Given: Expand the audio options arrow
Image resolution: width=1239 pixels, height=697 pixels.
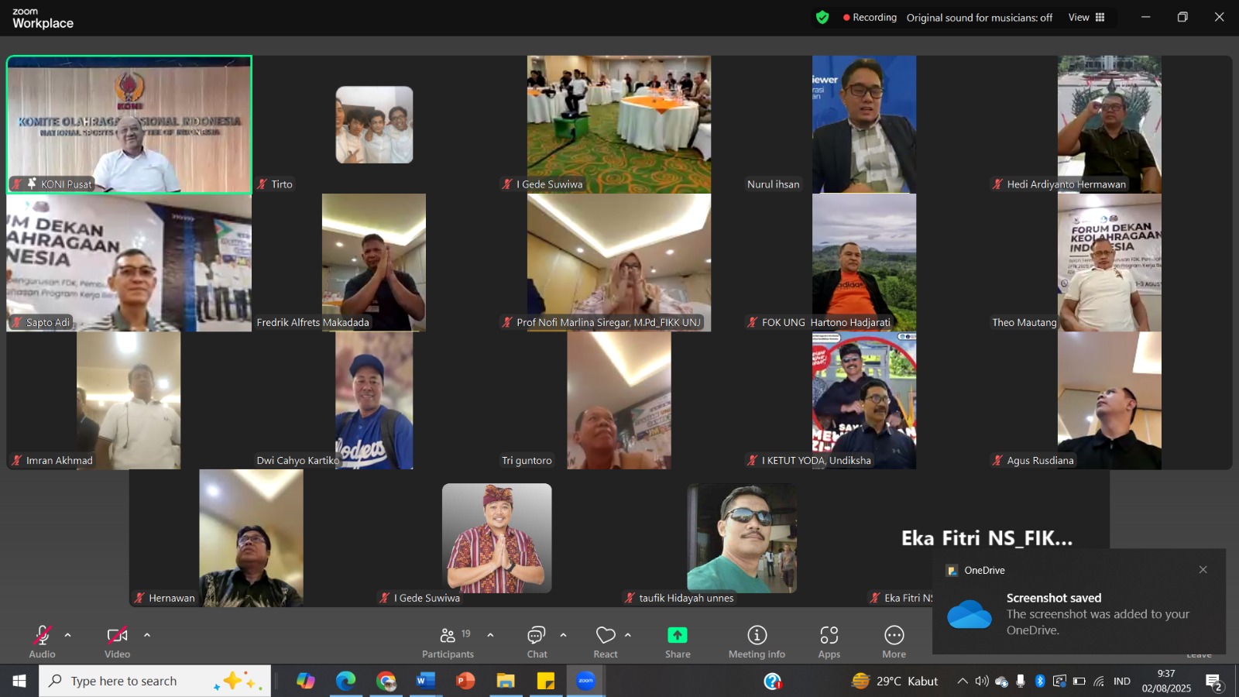Looking at the screenshot, I should click(68, 635).
